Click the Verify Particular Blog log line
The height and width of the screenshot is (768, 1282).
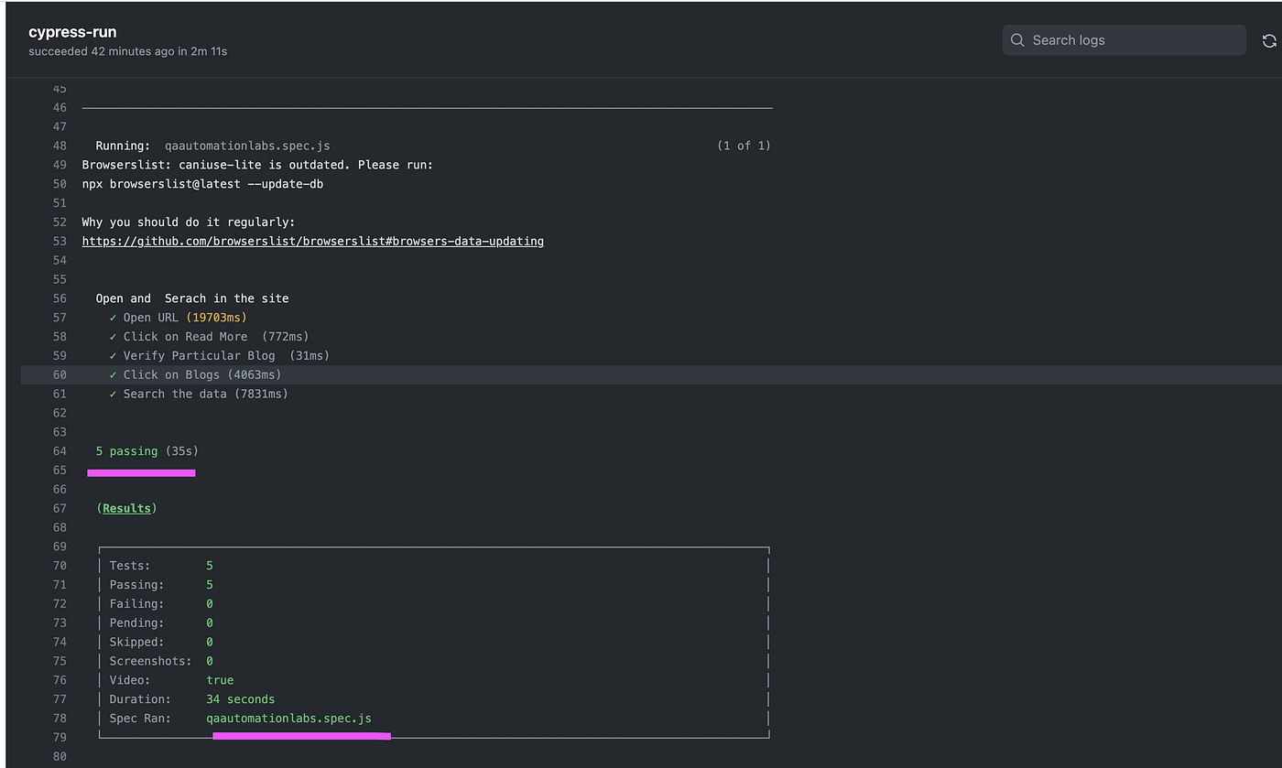[x=219, y=356]
